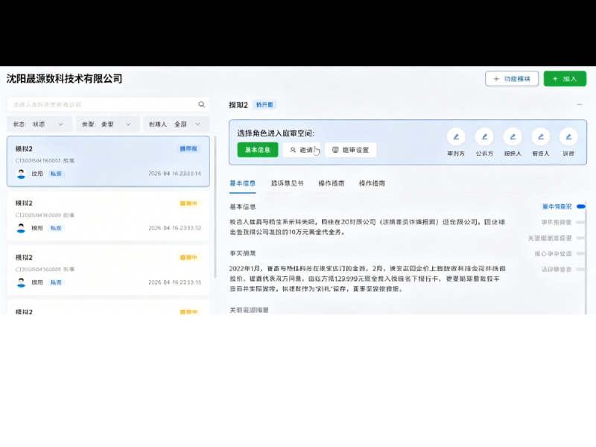This screenshot has width=596, height=447.
Task: Click the green 加入 button
Action: click(x=565, y=79)
